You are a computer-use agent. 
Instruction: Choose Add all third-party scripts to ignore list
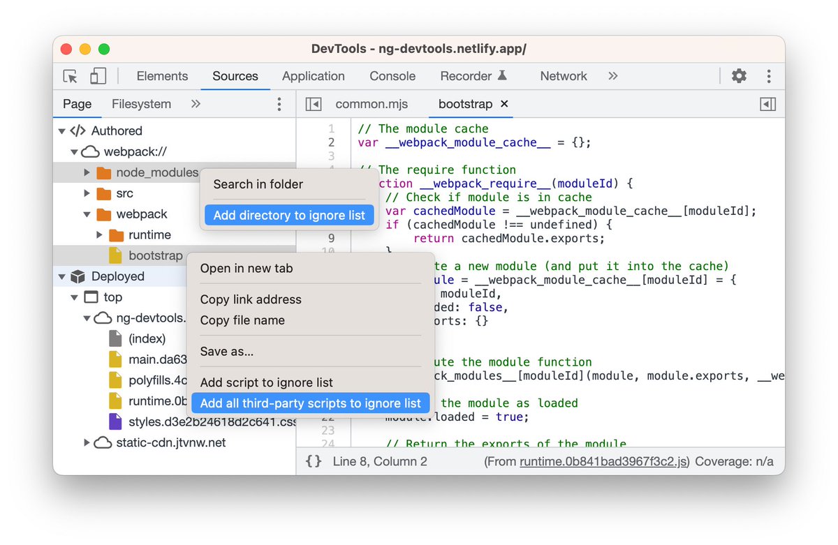(x=311, y=403)
